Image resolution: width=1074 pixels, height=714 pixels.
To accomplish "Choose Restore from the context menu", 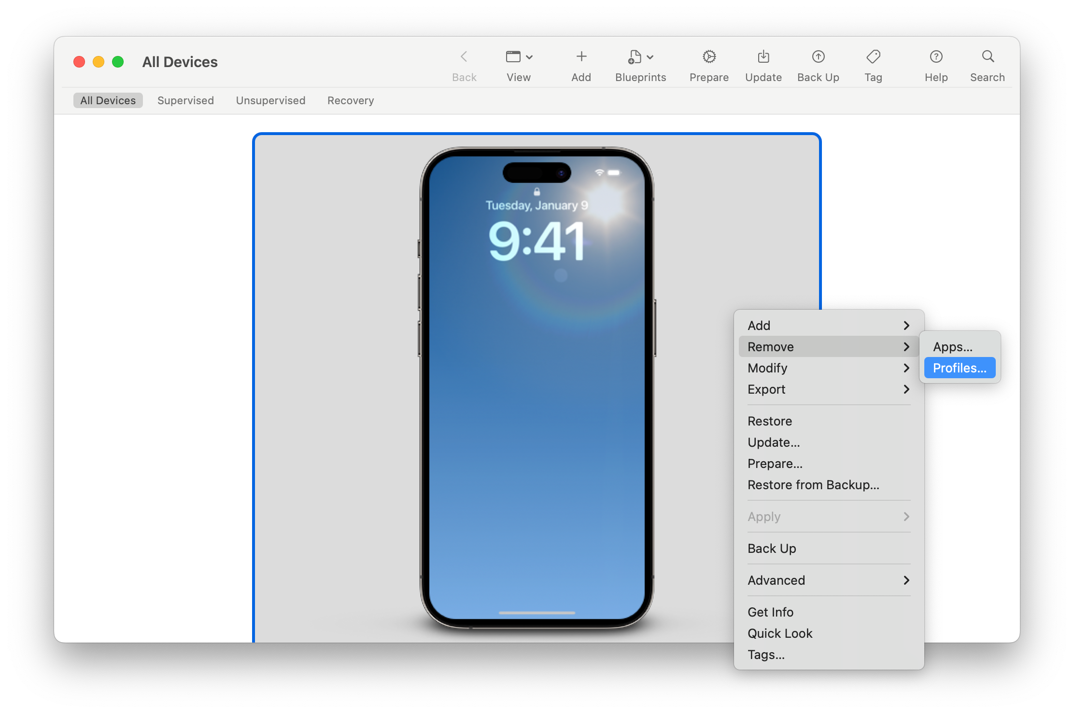I will (x=829, y=421).
